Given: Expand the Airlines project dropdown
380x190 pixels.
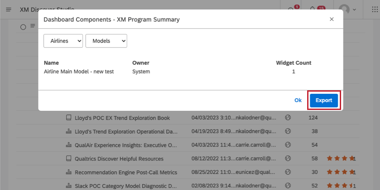Looking at the screenshot, I should point(63,41).
